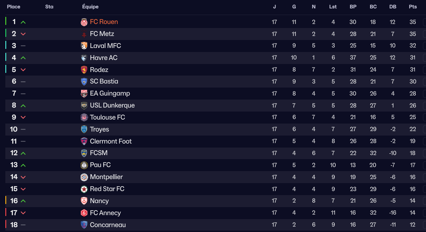The image size is (426, 232).
Task: Click the Concarneau club crest
Action: coord(84,225)
